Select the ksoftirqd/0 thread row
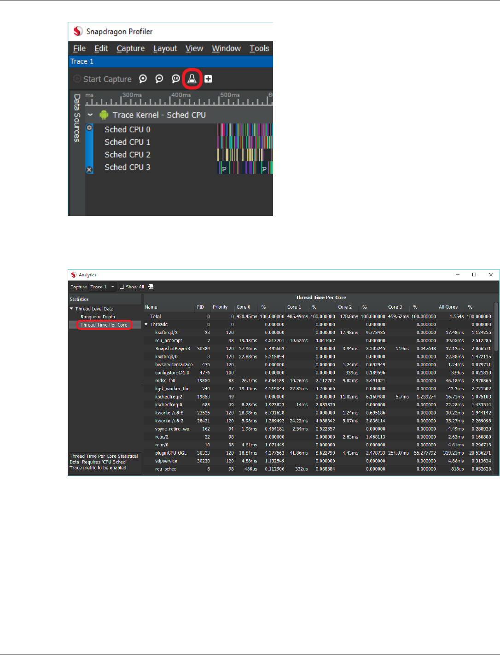The image size is (500, 655). [318, 357]
